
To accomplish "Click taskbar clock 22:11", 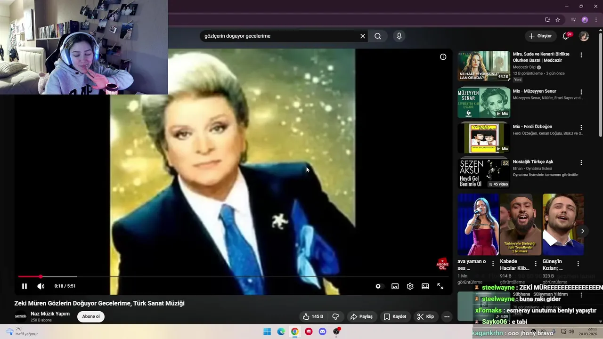I will click(588, 331).
